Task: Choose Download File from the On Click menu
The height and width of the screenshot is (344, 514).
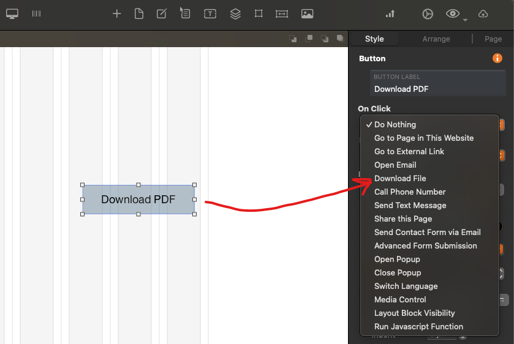Action: click(x=400, y=178)
